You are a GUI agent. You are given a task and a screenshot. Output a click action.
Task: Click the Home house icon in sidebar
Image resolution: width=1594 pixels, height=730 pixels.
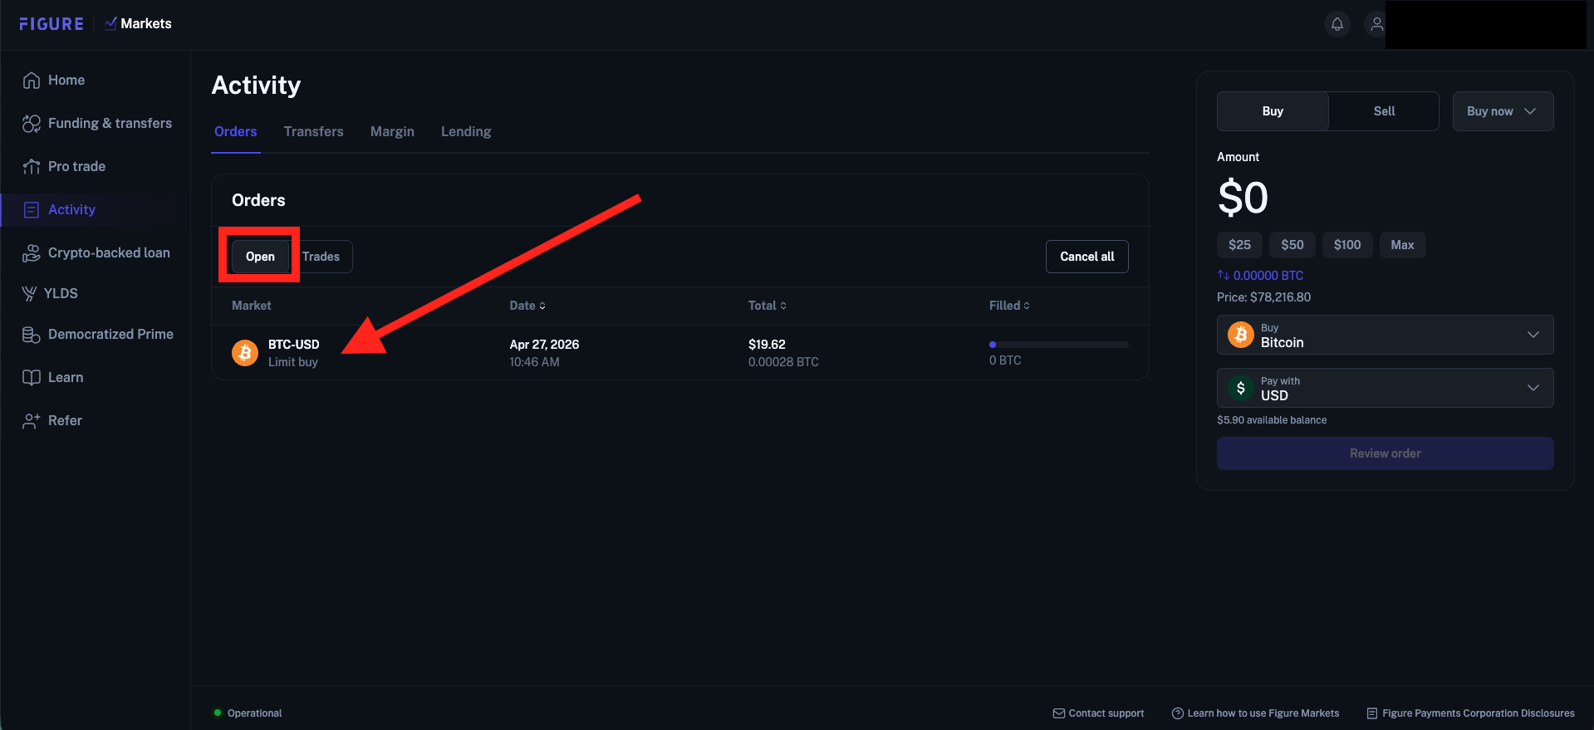click(32, 81)
